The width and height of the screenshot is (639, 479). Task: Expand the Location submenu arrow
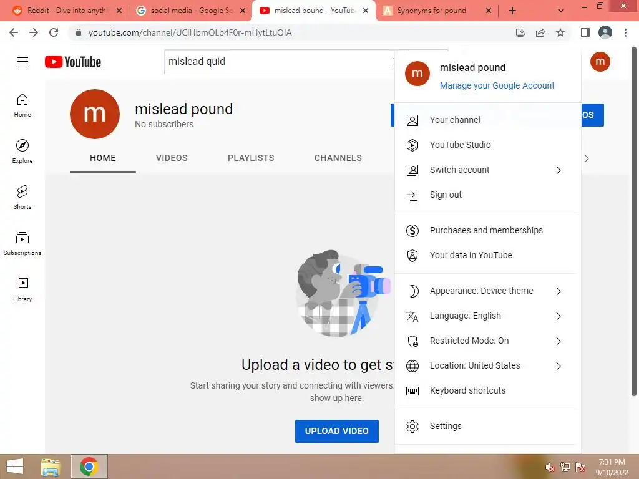coord(559,366)
